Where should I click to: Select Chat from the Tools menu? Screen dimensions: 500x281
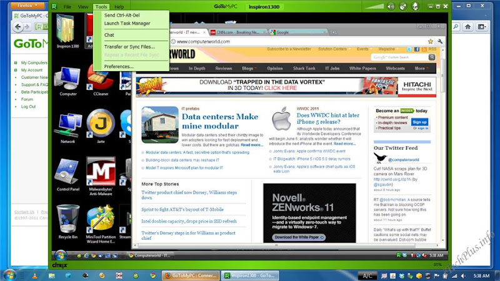pyautogui.click(x=109, y=35)
